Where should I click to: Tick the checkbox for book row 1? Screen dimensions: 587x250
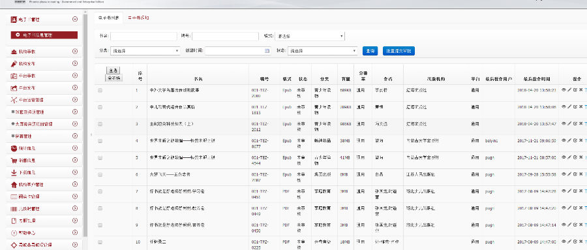click(x=100, y=90)
